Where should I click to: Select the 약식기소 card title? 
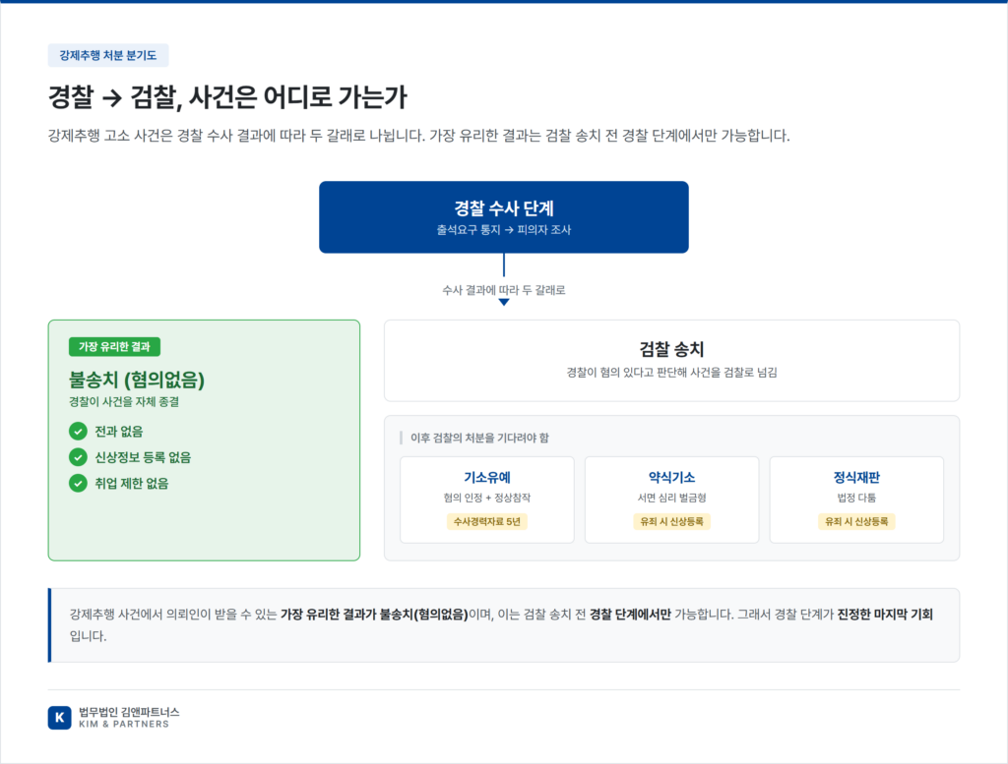(671, 477)
